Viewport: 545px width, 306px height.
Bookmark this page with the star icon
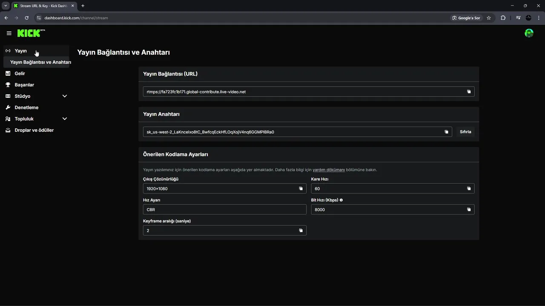(489, 18)
